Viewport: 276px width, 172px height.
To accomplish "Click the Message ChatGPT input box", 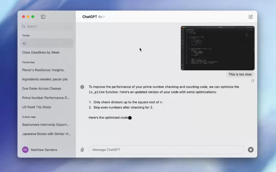I will point(166,150).
